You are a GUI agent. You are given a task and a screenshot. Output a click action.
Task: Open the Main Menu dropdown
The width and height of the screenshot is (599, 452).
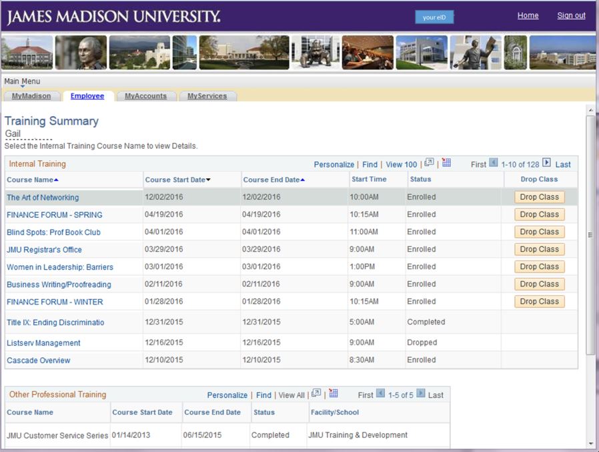[x=22, y=81]
